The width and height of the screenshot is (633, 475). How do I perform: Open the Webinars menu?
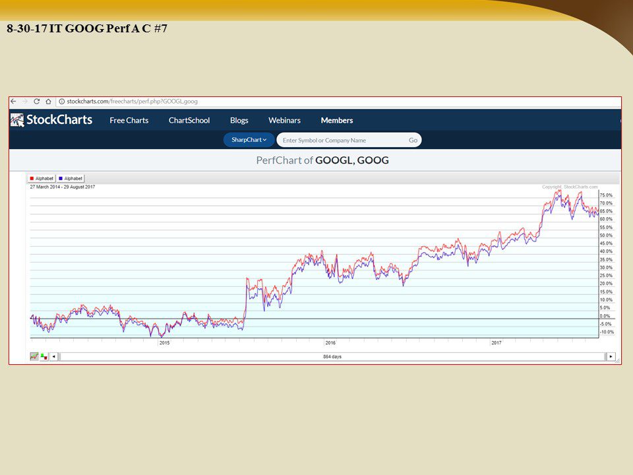pos(284,120)
